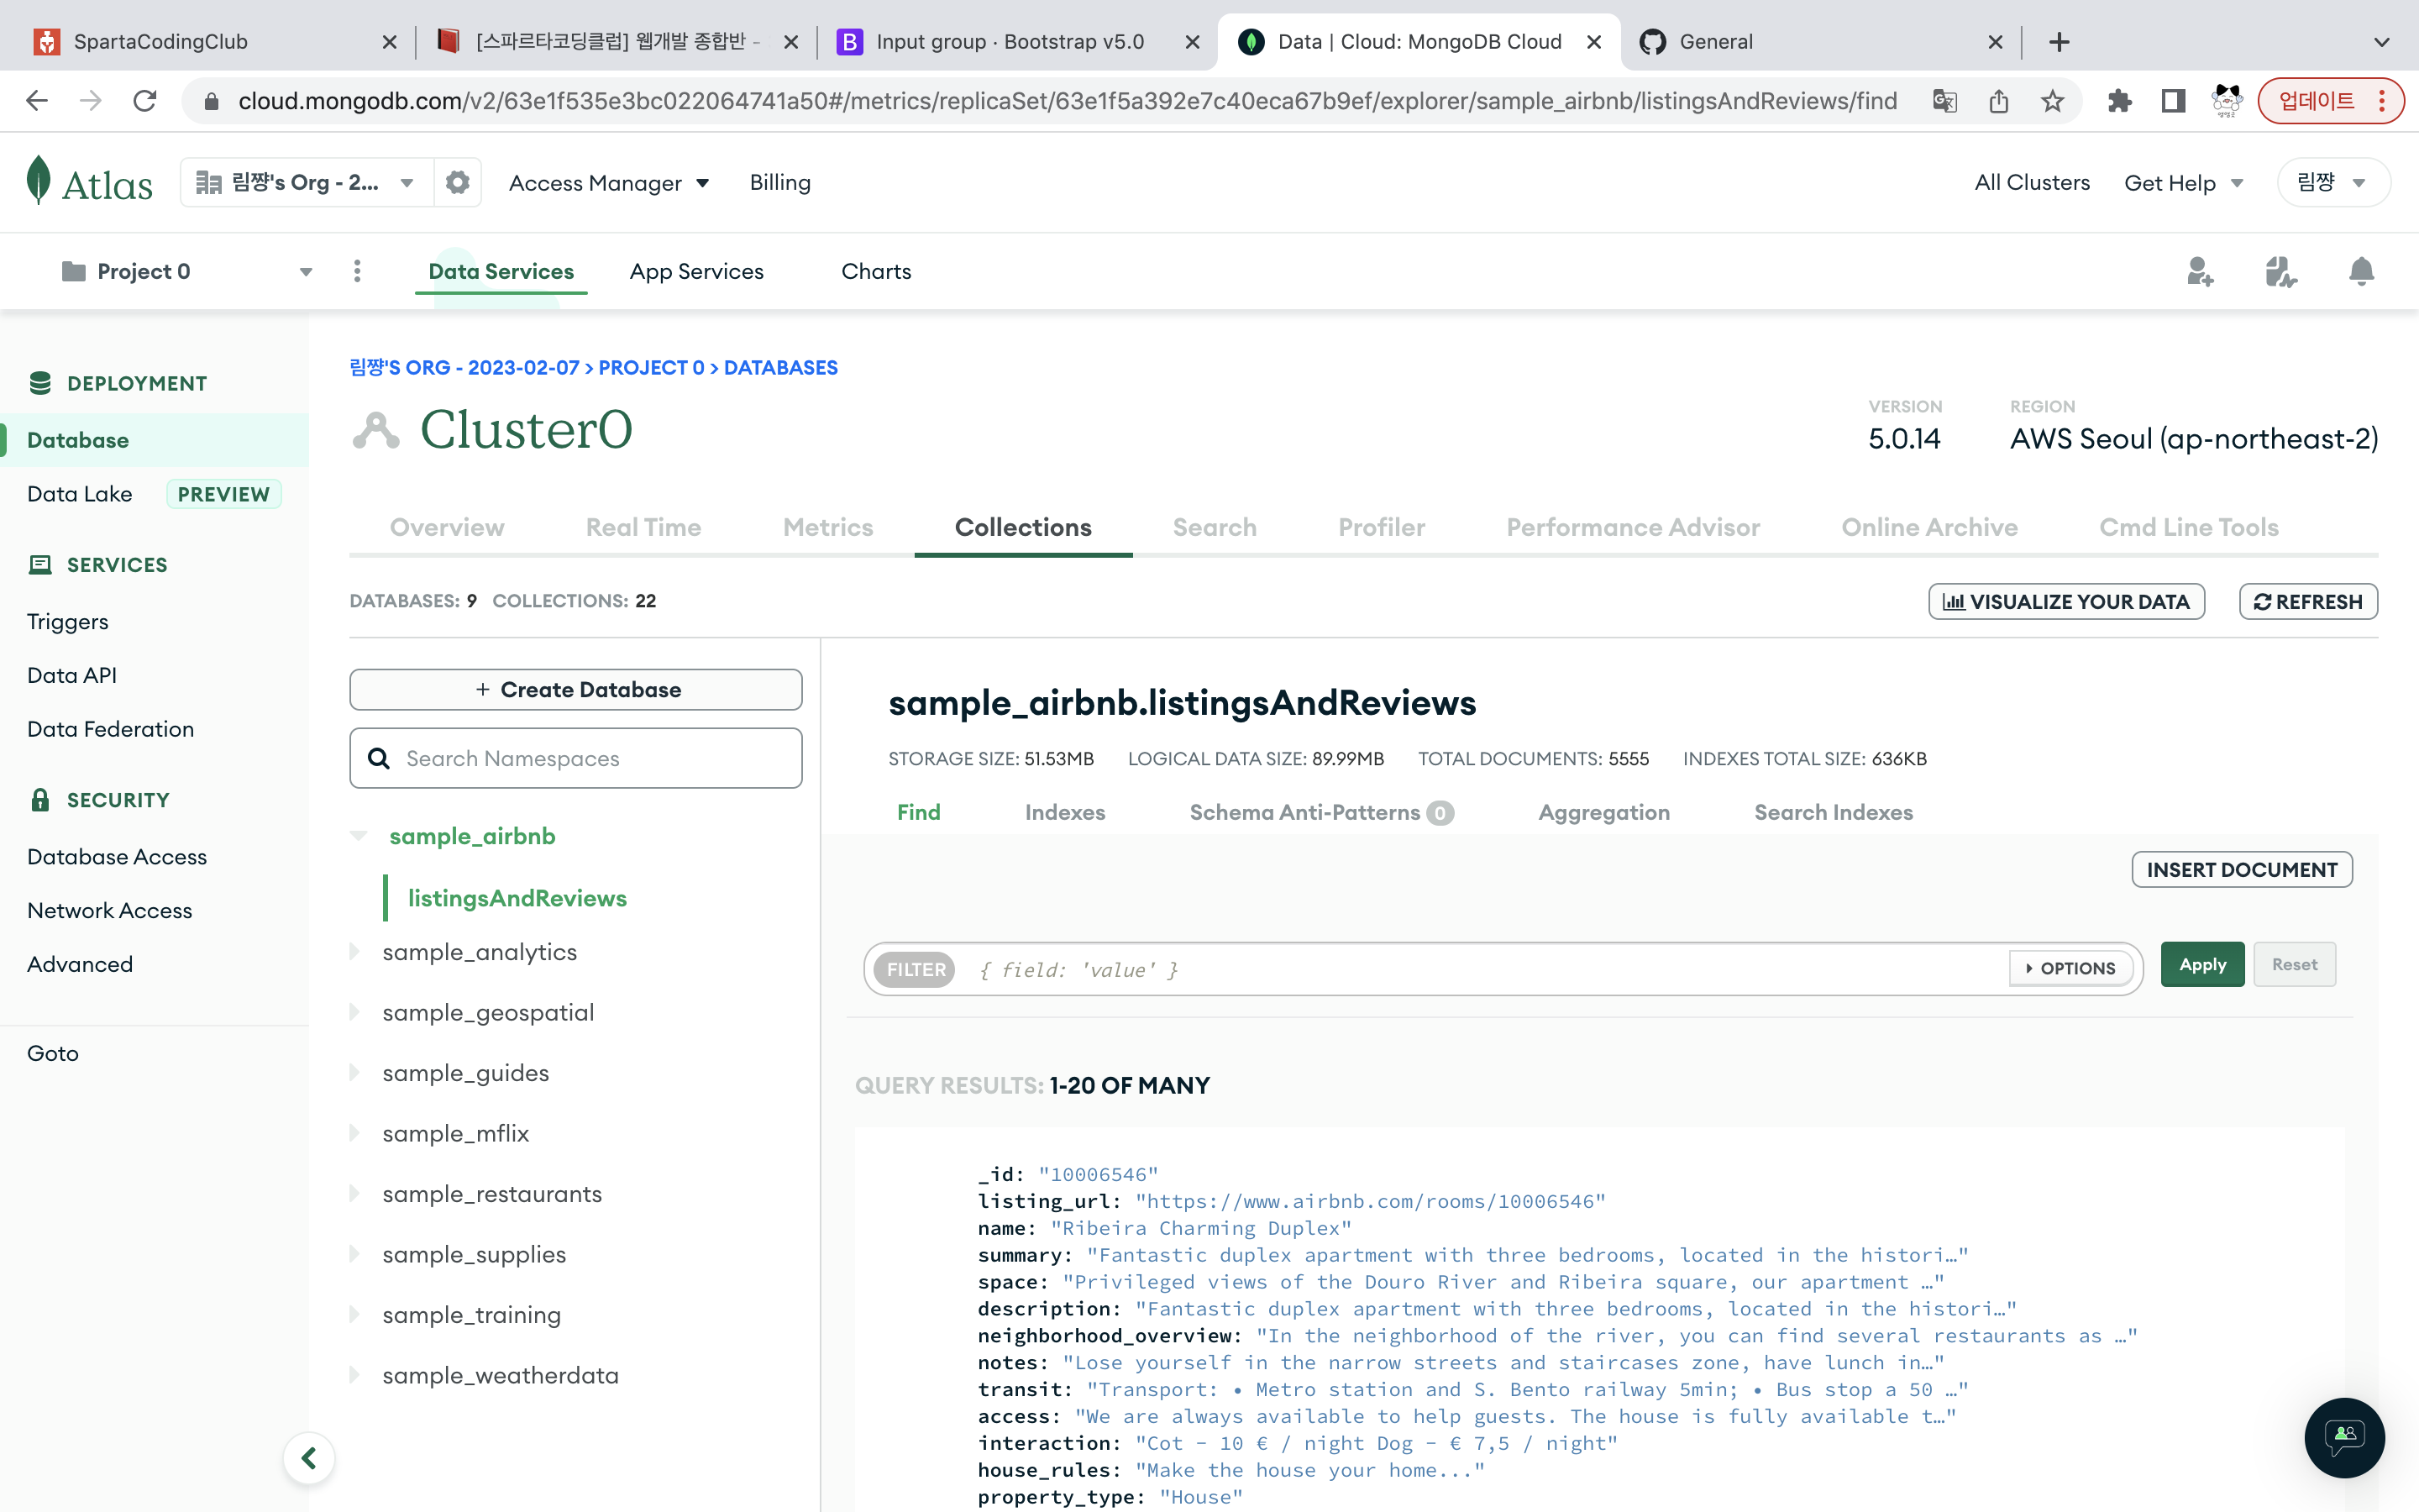Click the Chrome update button
This screenshot has width=2419, height=1512.
tap(2330, 101)
